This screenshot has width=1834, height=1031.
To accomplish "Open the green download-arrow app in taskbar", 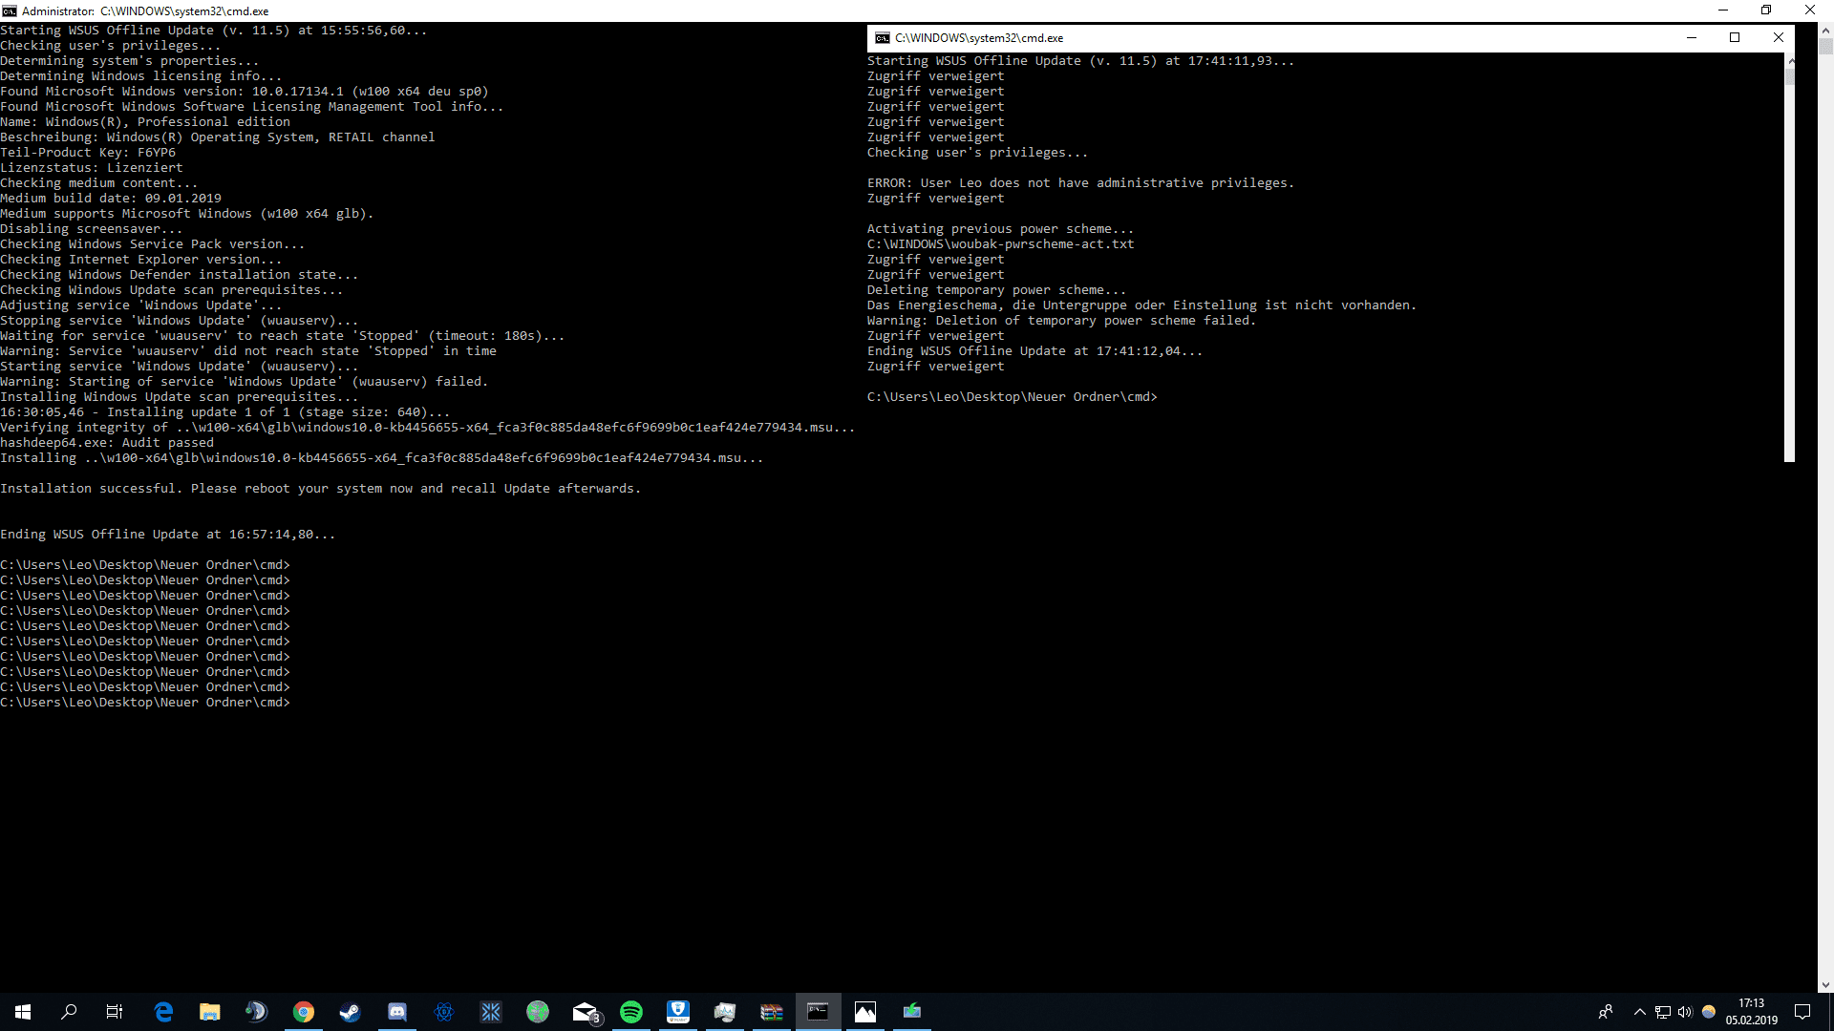I will point(912,1012).
